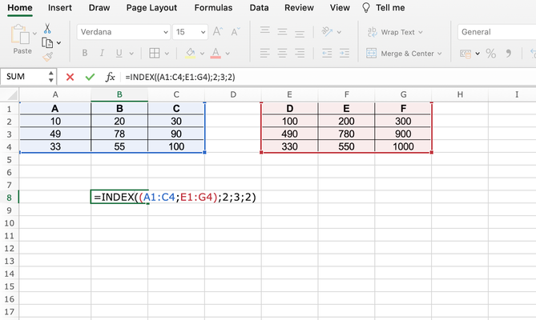The height and width of the screenshot is (320, 536).
Task: Expand the General number format dropdown
Action: (x=495, y=32)
